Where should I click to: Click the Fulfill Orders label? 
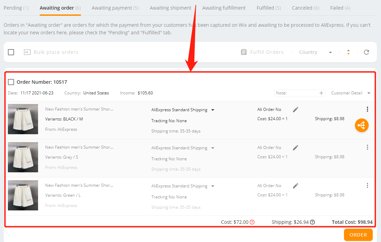[x=267, y=52]
